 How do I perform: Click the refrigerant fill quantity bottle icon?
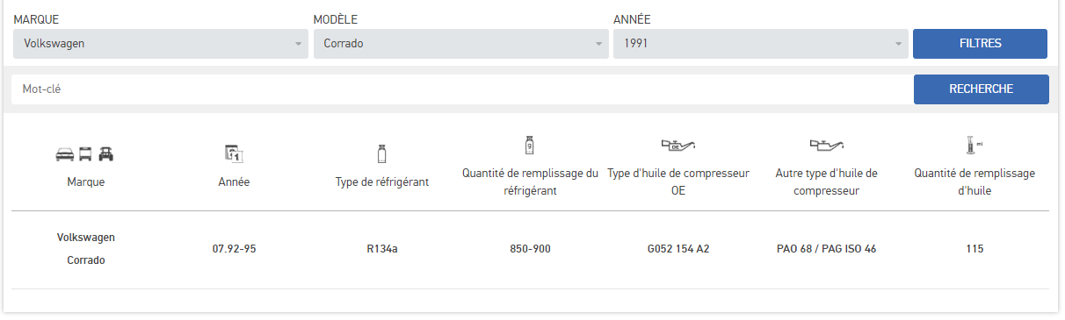click(530, 146)
